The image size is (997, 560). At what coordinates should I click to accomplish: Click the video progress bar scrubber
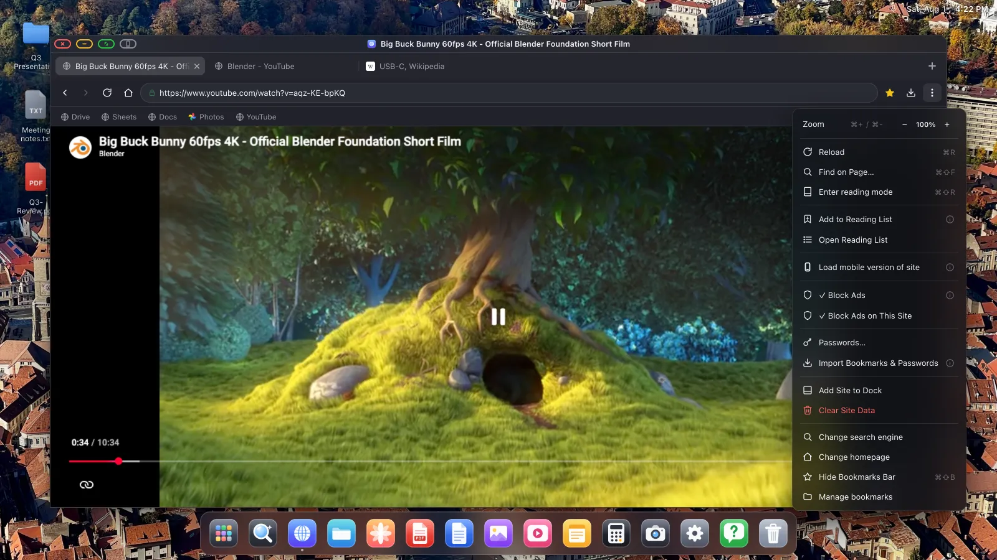tap(118, 461)
